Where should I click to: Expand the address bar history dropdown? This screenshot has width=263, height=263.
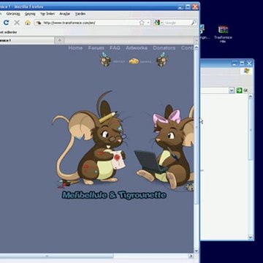tap(148, 23)
